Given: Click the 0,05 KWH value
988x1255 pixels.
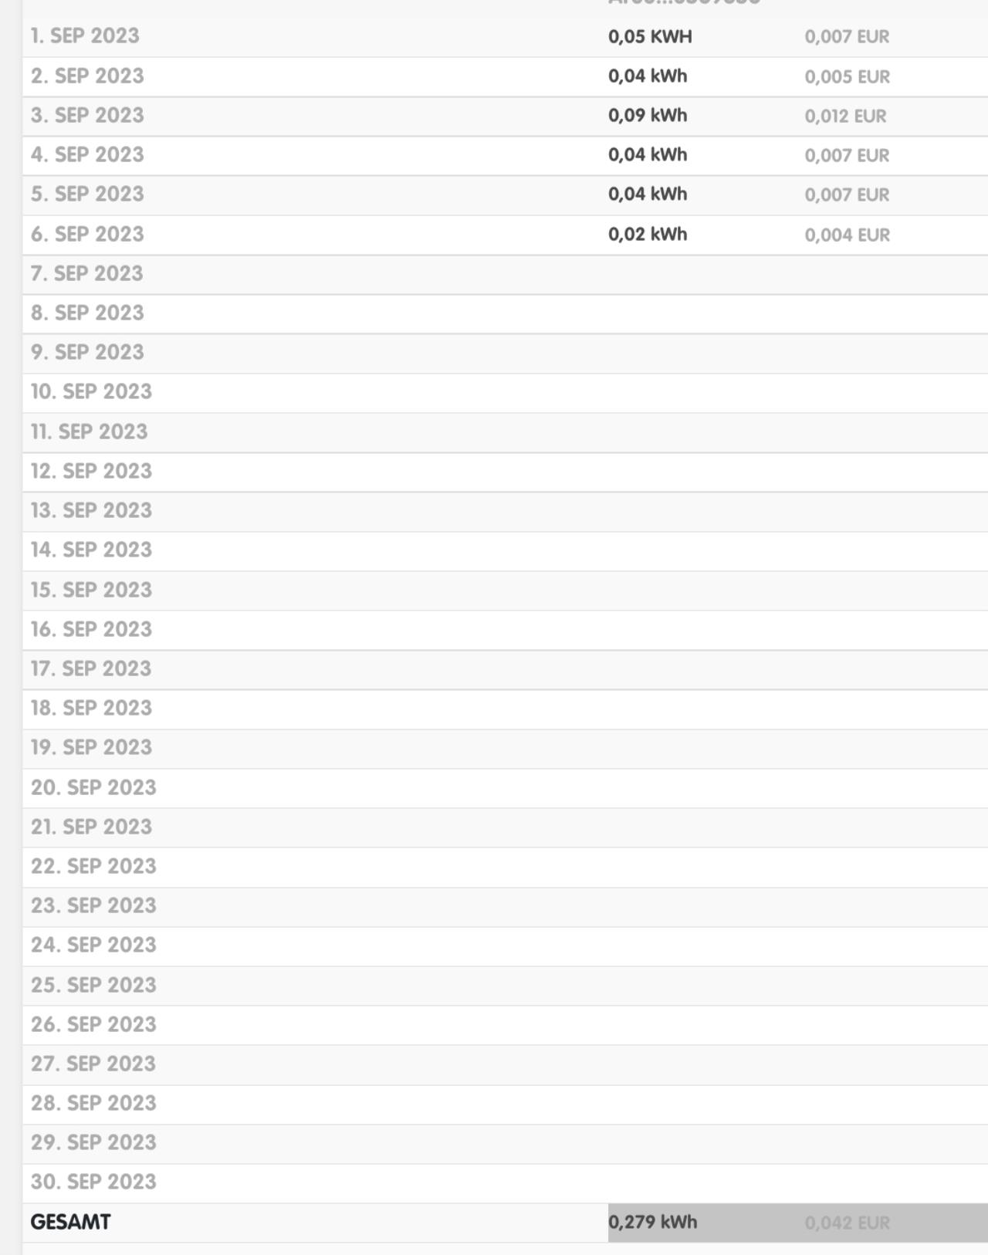Looking at the screenshot, I should click(650, 36).
